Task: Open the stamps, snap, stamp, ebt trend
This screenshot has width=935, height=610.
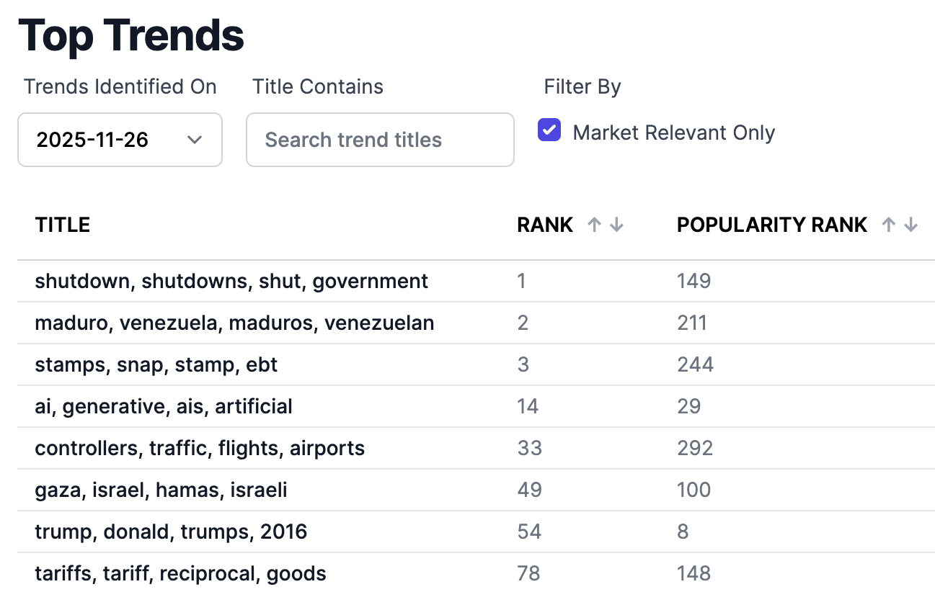Action: (156, 364)
